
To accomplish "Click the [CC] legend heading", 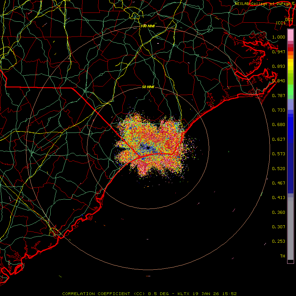I will (x=281, y=23).
